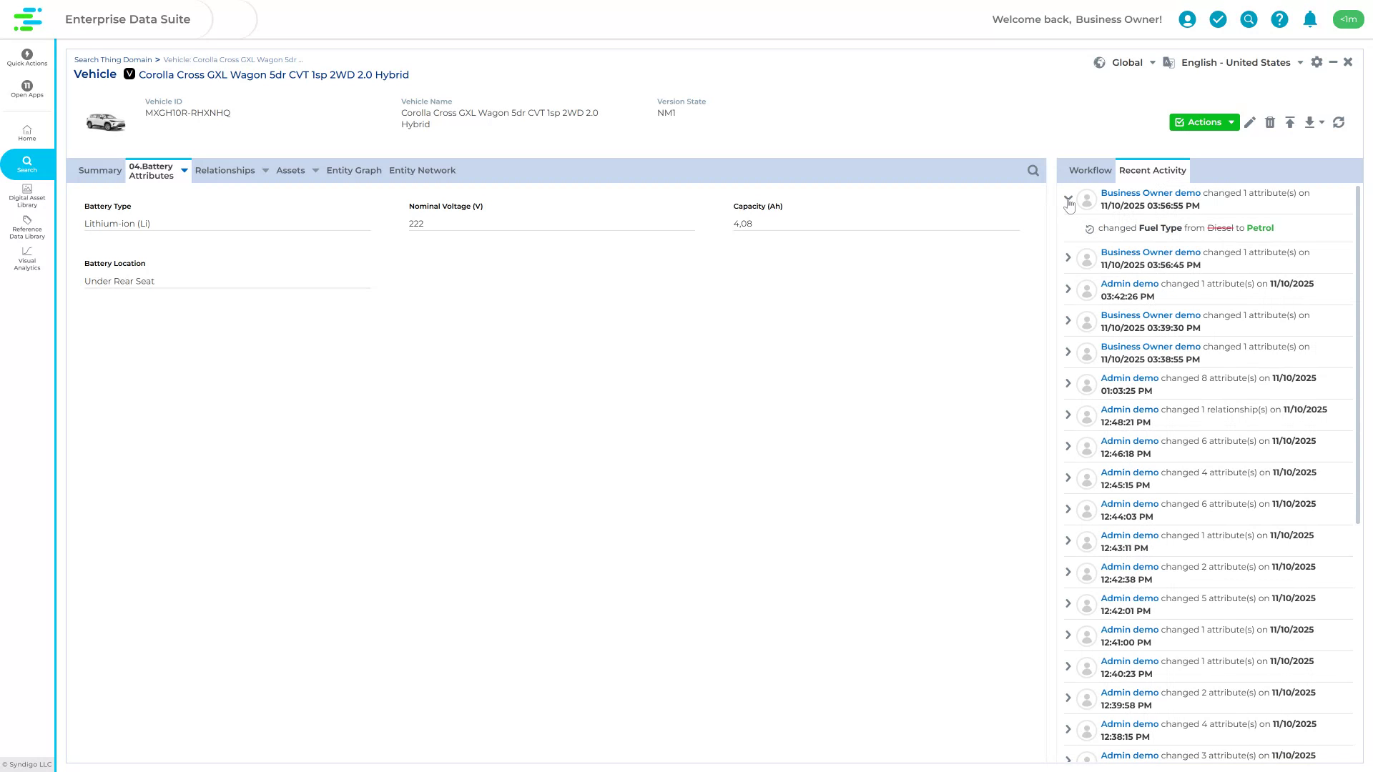Open the Entity Graph tab
This screenshot has width=1373, height=772.
[353, 170]
